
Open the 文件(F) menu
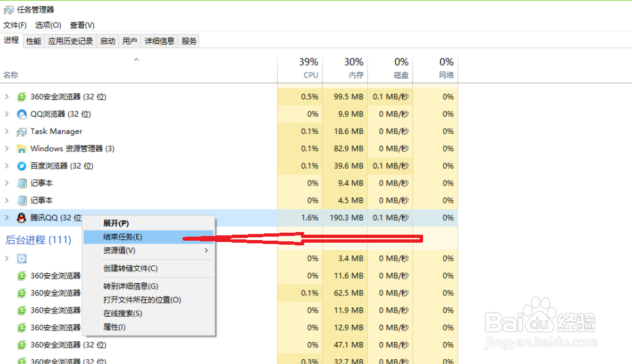[15, 25]
